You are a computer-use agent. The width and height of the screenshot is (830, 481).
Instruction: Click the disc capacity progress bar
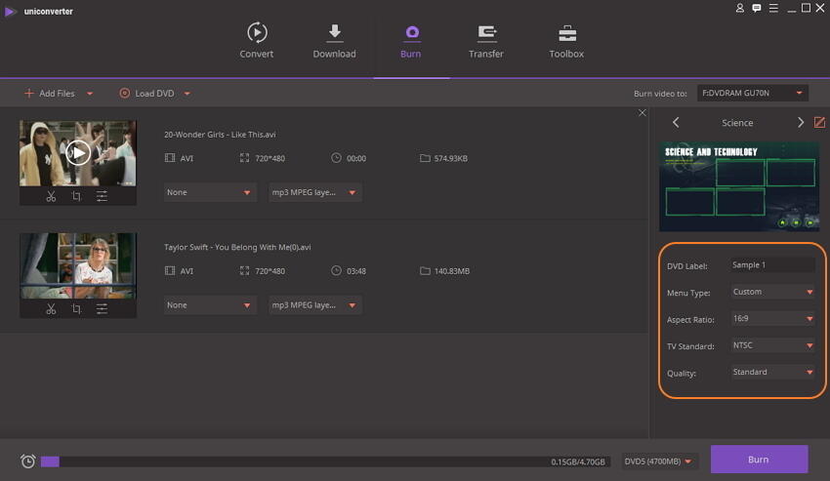click(325, 461)
